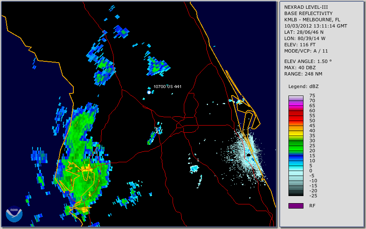Click the white location marker near US 441
Image resolution: width=366 pixels, height=229 pixels.
[x=149, y=92]
